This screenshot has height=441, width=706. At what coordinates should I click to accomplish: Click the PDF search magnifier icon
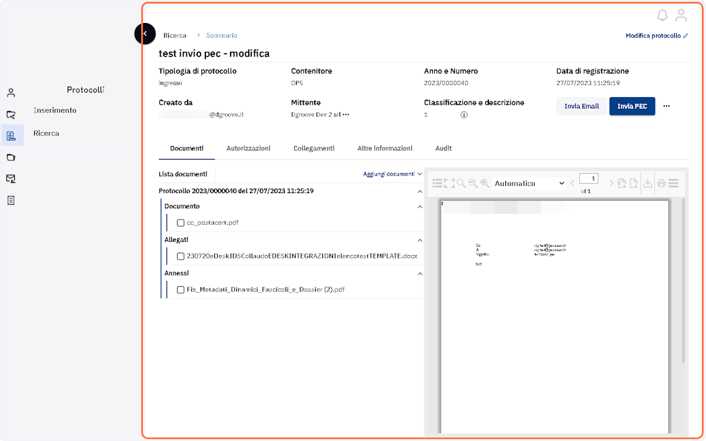click(x=461, y=184)
